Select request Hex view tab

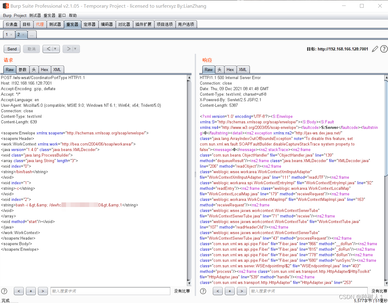pos(45,70)
